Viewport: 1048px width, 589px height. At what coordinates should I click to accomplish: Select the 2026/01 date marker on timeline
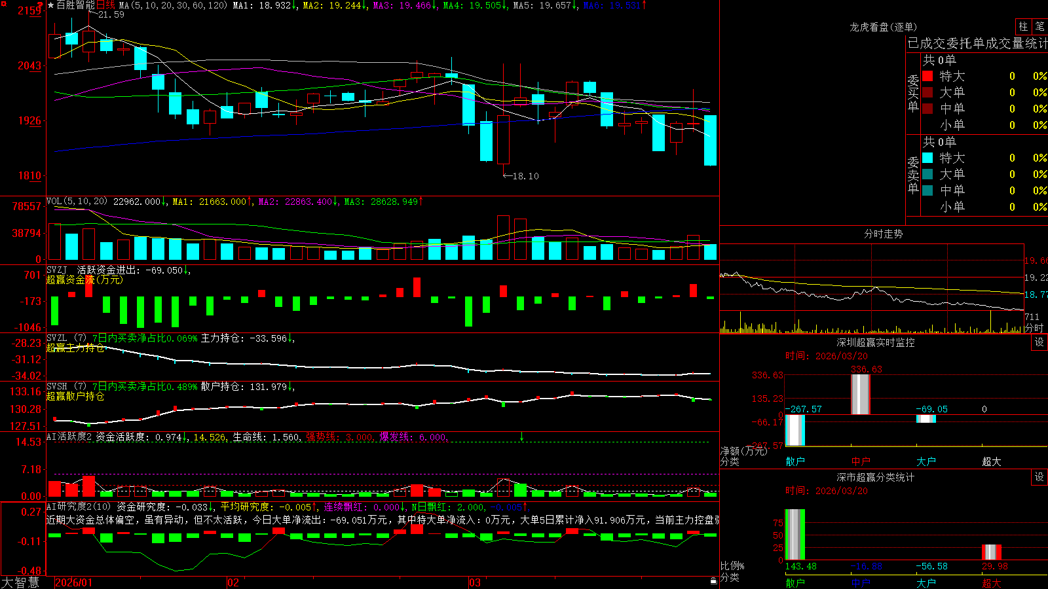73,582
